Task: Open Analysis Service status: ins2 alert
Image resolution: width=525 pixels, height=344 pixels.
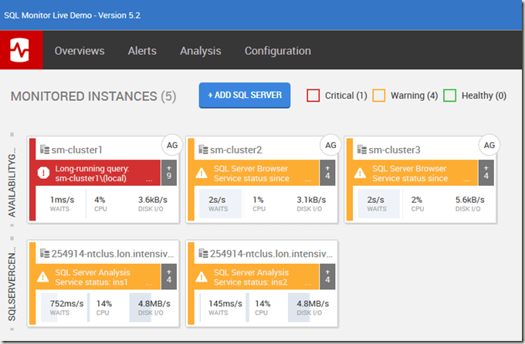Action: point(256,277)
